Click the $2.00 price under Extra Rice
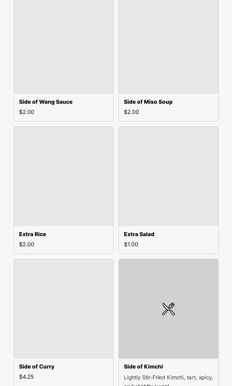This screenshot has width=232, height=386. click(27, 244)
